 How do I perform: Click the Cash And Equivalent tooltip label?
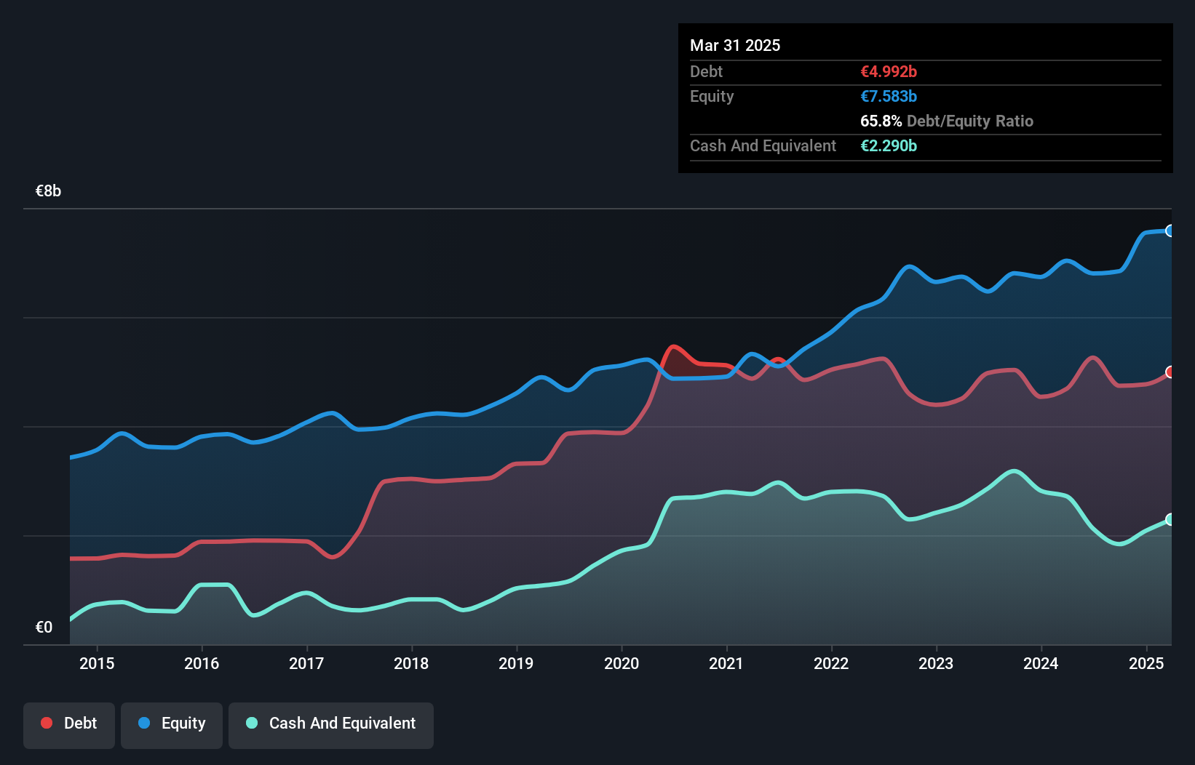[763, 146]
